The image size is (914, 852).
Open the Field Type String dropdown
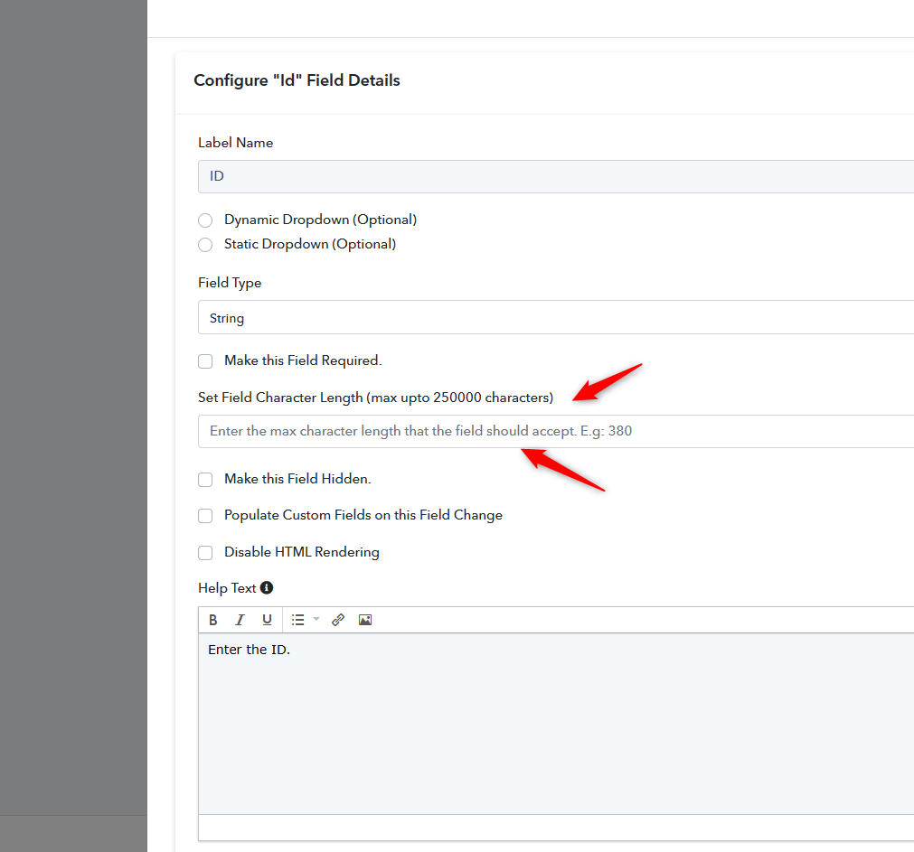(555, 317)
